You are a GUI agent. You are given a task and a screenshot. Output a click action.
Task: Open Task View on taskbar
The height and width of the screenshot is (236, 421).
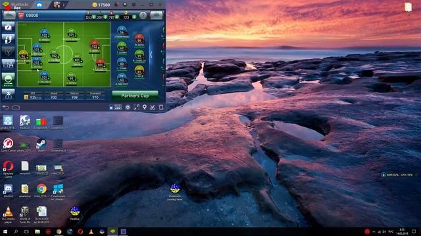pos(26,231)
